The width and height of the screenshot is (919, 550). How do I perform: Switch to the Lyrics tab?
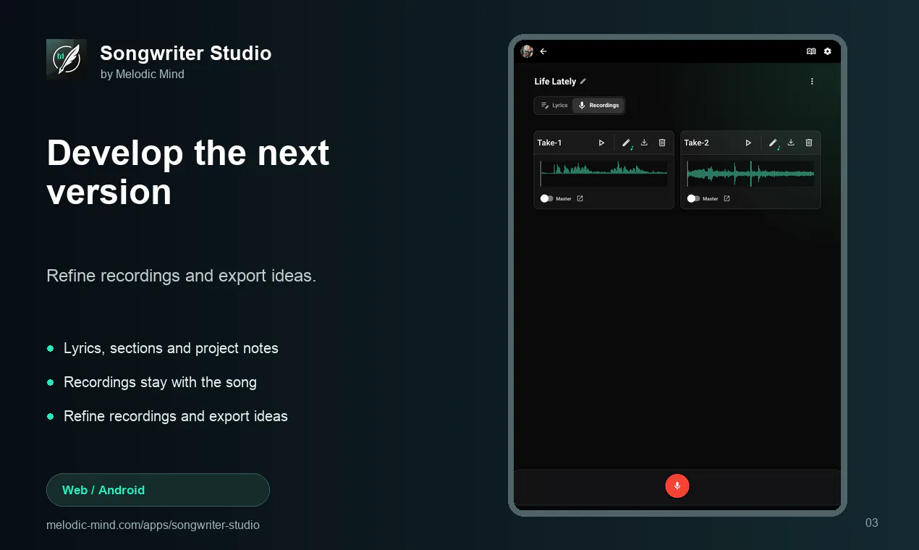coord(554,106)
